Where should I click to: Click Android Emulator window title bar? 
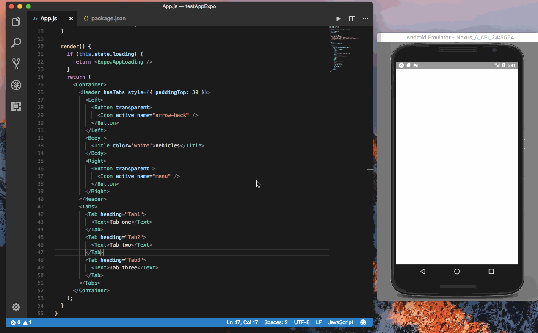click(x=458, y=37)
